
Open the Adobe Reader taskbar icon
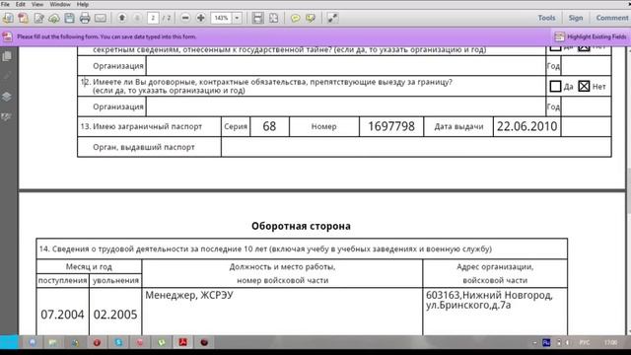182,342
